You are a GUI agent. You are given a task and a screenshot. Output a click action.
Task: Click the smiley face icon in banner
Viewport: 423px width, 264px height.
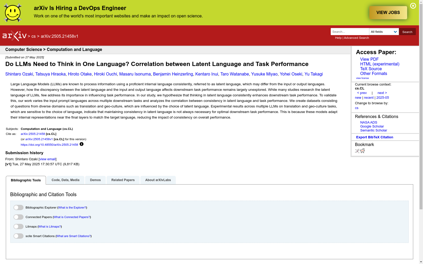13,13
